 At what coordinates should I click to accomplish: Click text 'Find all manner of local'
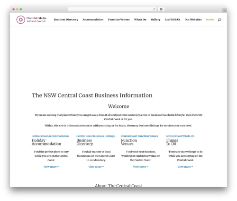(x=96, y=152)
